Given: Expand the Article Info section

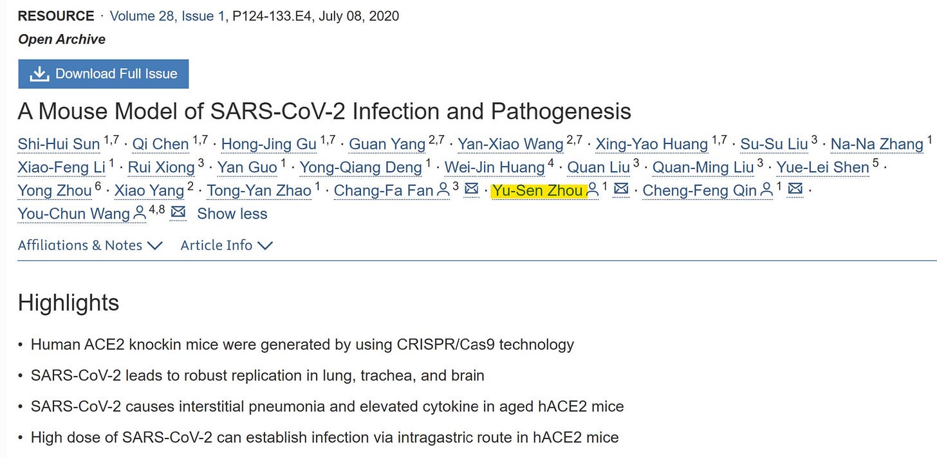Looking at the screenshot, I should tap(227, 245).
